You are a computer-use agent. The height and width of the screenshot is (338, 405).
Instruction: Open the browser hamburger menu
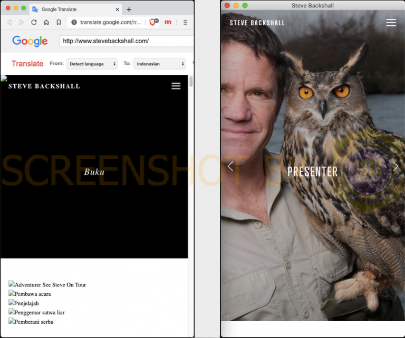185,23
